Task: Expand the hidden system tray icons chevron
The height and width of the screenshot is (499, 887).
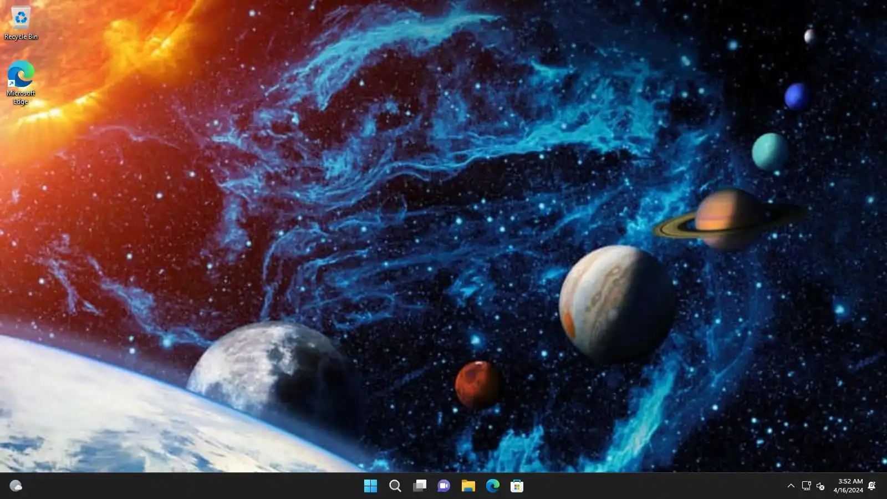Action: [791, 486]
